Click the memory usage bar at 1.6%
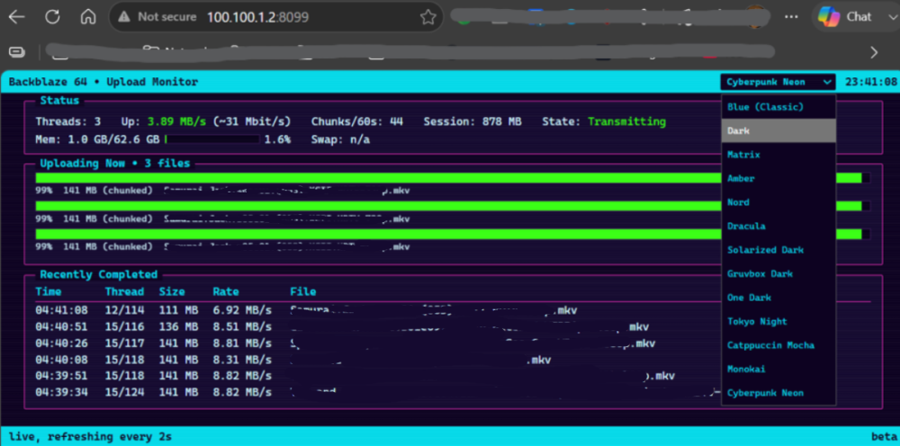 tap(212, 139)
